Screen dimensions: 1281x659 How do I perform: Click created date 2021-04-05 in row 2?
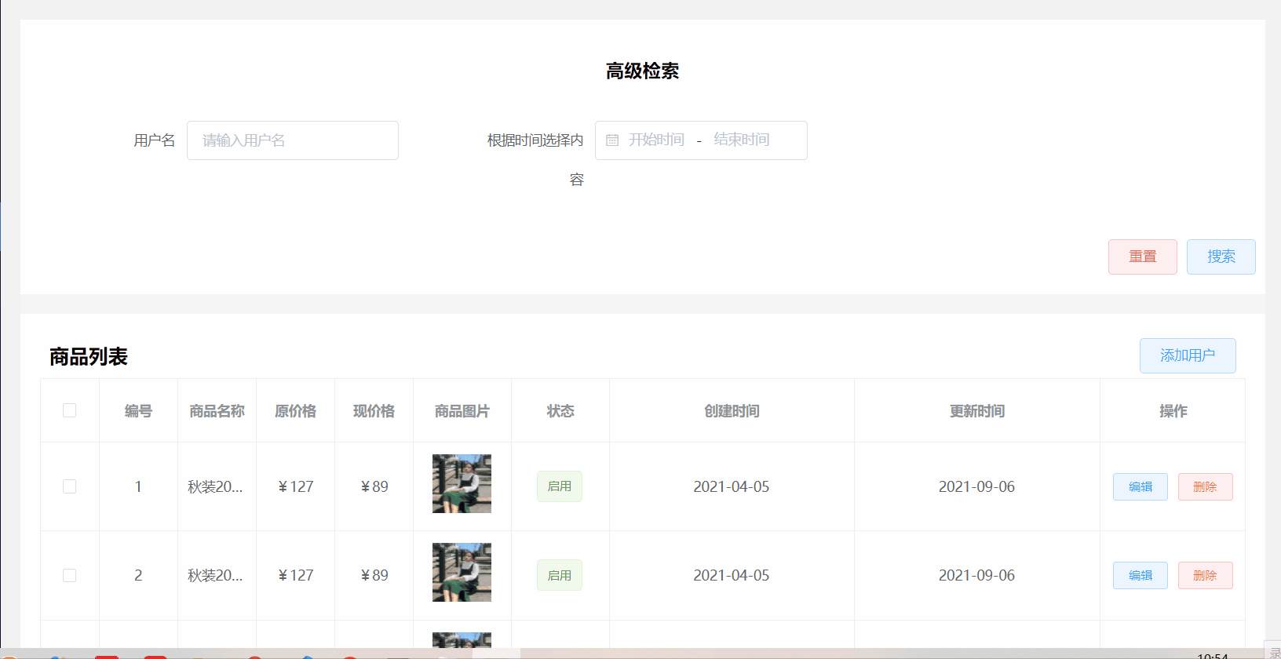point(732,575)
